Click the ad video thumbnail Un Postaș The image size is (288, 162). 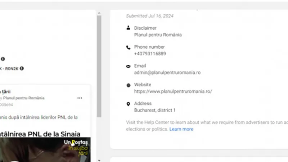click(x=45, y=149)
